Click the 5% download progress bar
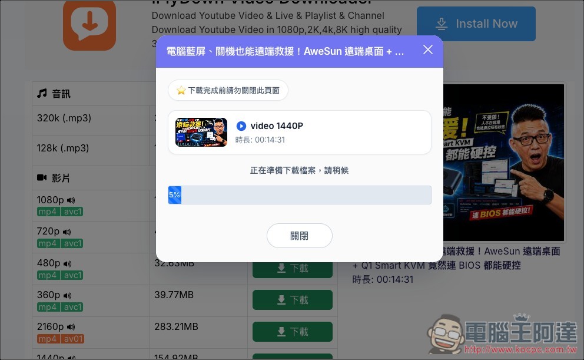The width and height of the screenshot is (584, 360). point(300,195)
